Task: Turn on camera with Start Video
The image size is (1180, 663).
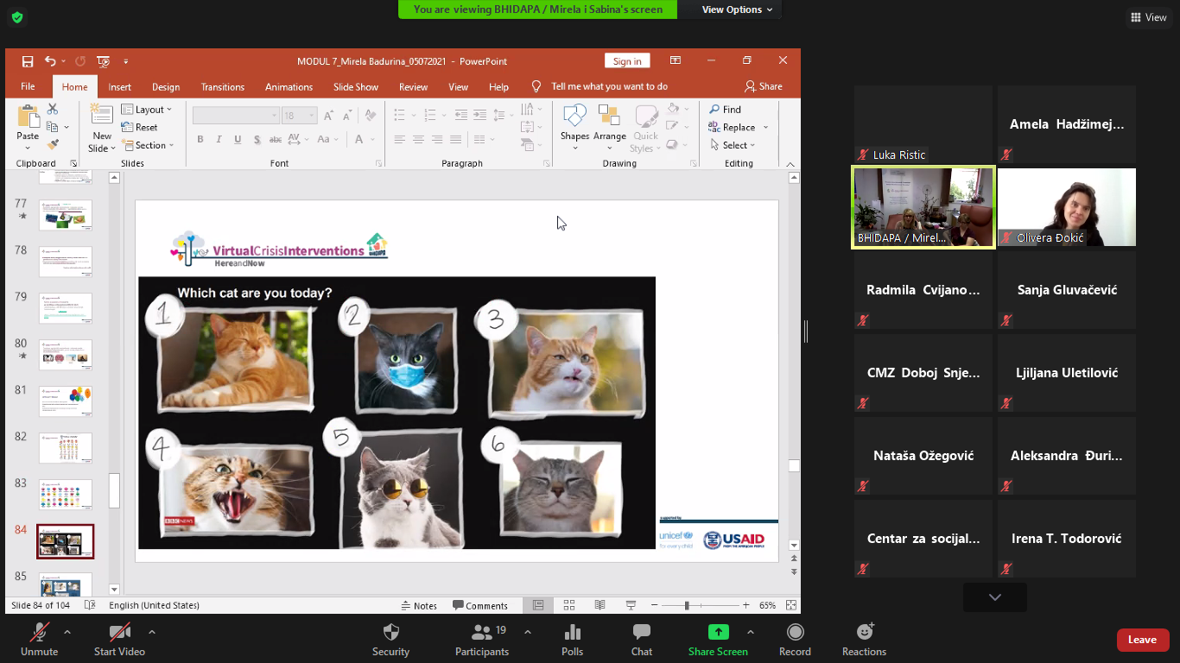Action: tap(119, 633)
